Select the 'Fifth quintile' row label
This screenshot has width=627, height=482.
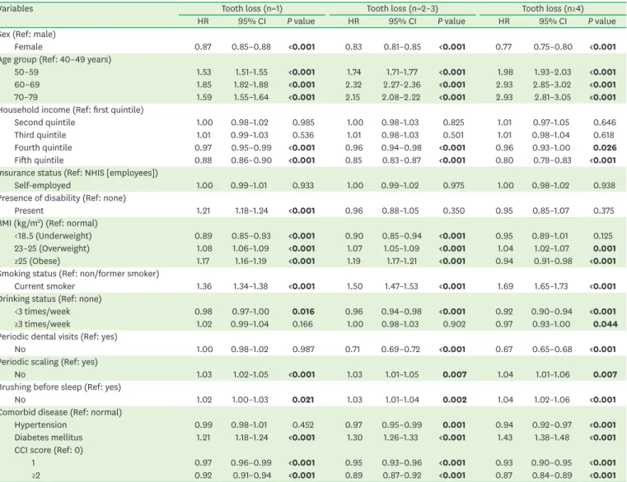click(x=39, y=160)
